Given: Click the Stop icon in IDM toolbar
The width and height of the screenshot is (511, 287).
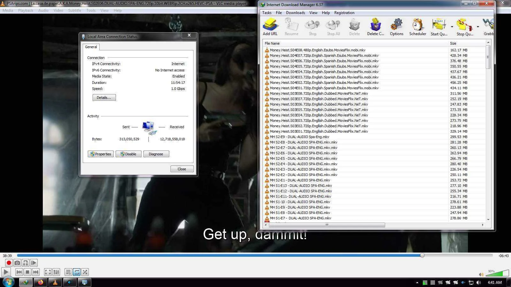Looking at the screenshot, I should coord(312,27).
